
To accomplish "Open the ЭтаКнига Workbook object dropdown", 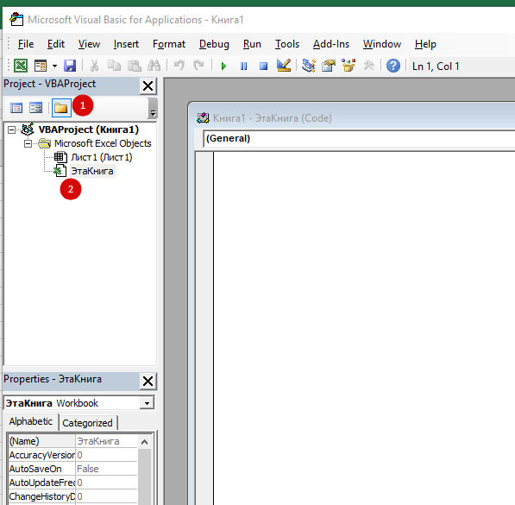I will pyautogui.click(x=147, y=403).
